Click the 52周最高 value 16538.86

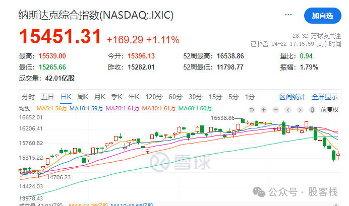point(230,56)
